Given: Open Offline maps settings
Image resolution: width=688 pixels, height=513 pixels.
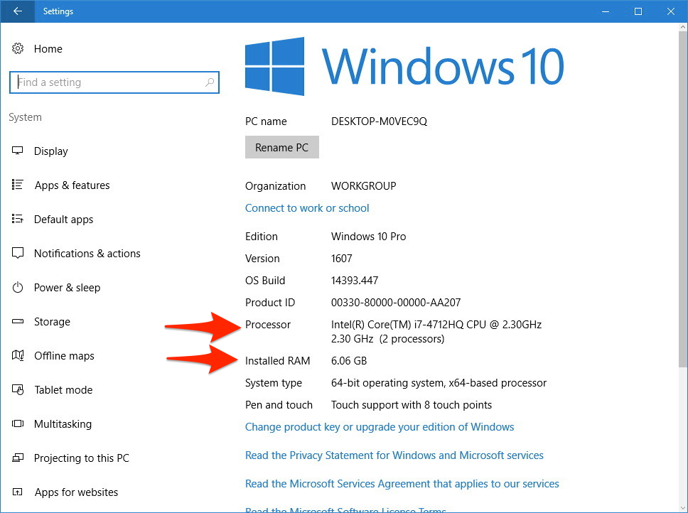Looking at the screenshot, I should [64, 355].
